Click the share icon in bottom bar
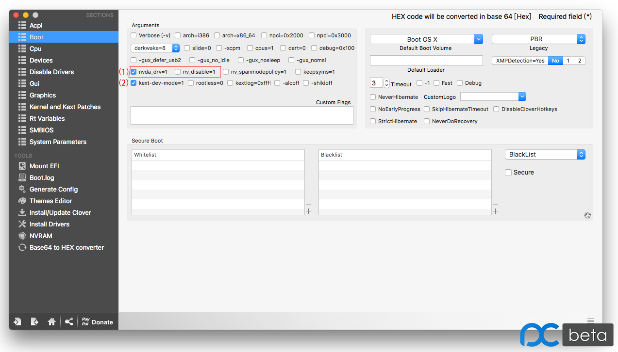The width and height of the screenshot is (618, 352). (x=69, y=321)
